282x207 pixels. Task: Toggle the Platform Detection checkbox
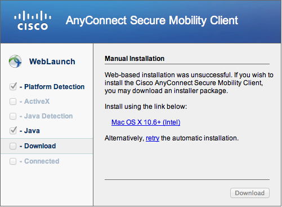(13, 86)
